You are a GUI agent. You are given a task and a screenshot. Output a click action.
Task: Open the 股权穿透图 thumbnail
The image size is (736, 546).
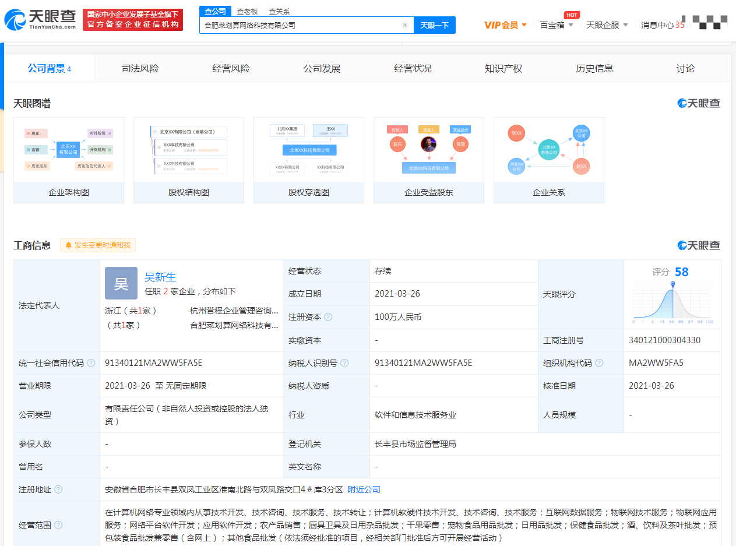(309, 160)
